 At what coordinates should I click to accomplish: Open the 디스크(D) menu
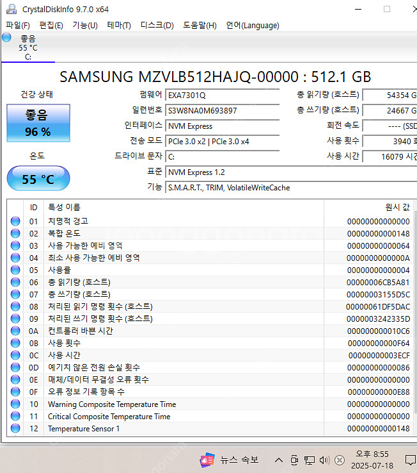pyautogui.click(x=157, y=26)
